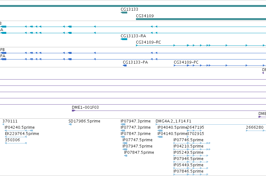Image resolution: width=266 pixels, height=176 pixels.
Task: Click the IP07747.3prime label
Action: coord(136,127)
